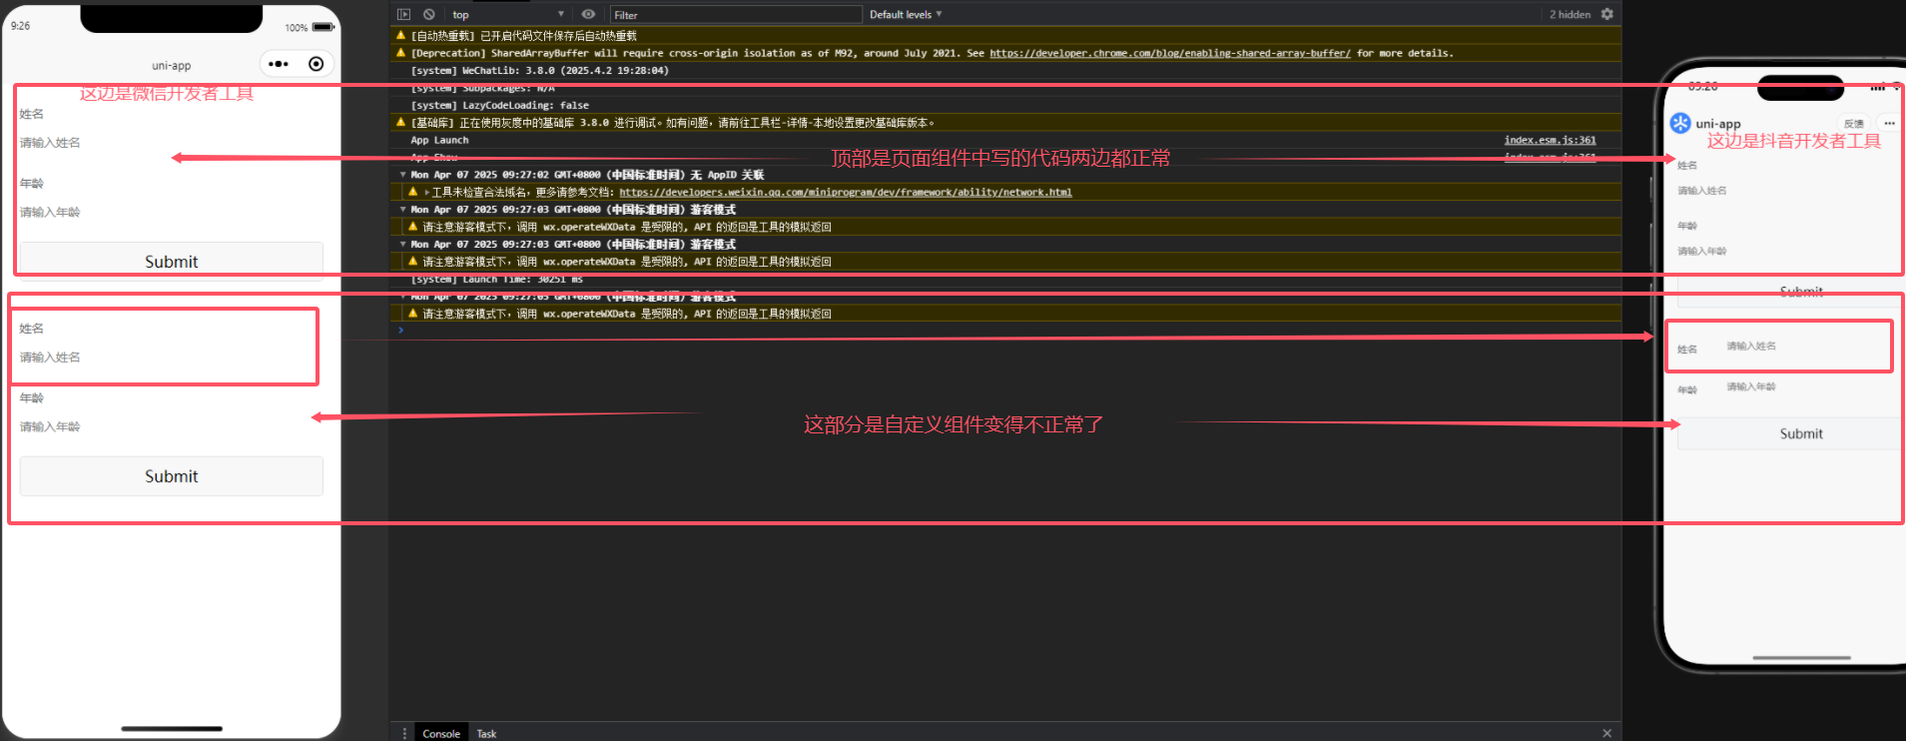Click the warning icon on the 基础库 message
The height and width of the screenshot is (741, 1906).
401,122
